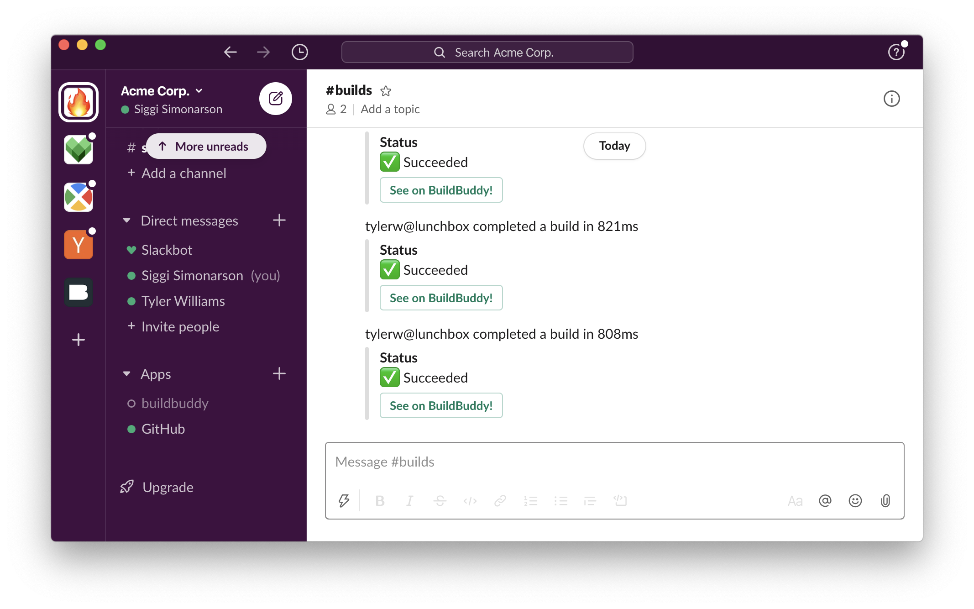The width and height of the screenshot is (974, 609).
Task: Open the shortcuts lightning bolt menu
Action: (x=344, y=501)
